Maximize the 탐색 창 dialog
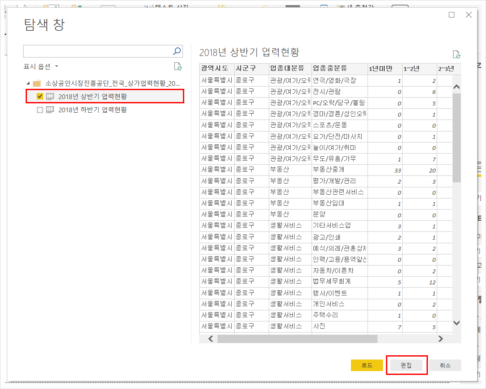Screen dimensions: 486x389 [452, 15]
